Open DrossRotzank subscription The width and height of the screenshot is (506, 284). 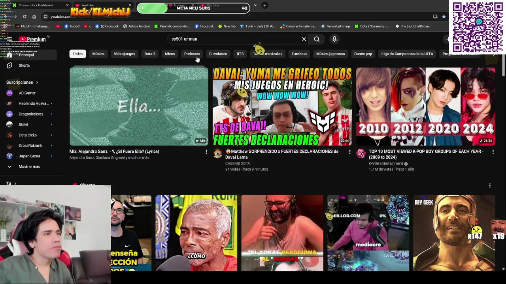(x=30, y=146)
